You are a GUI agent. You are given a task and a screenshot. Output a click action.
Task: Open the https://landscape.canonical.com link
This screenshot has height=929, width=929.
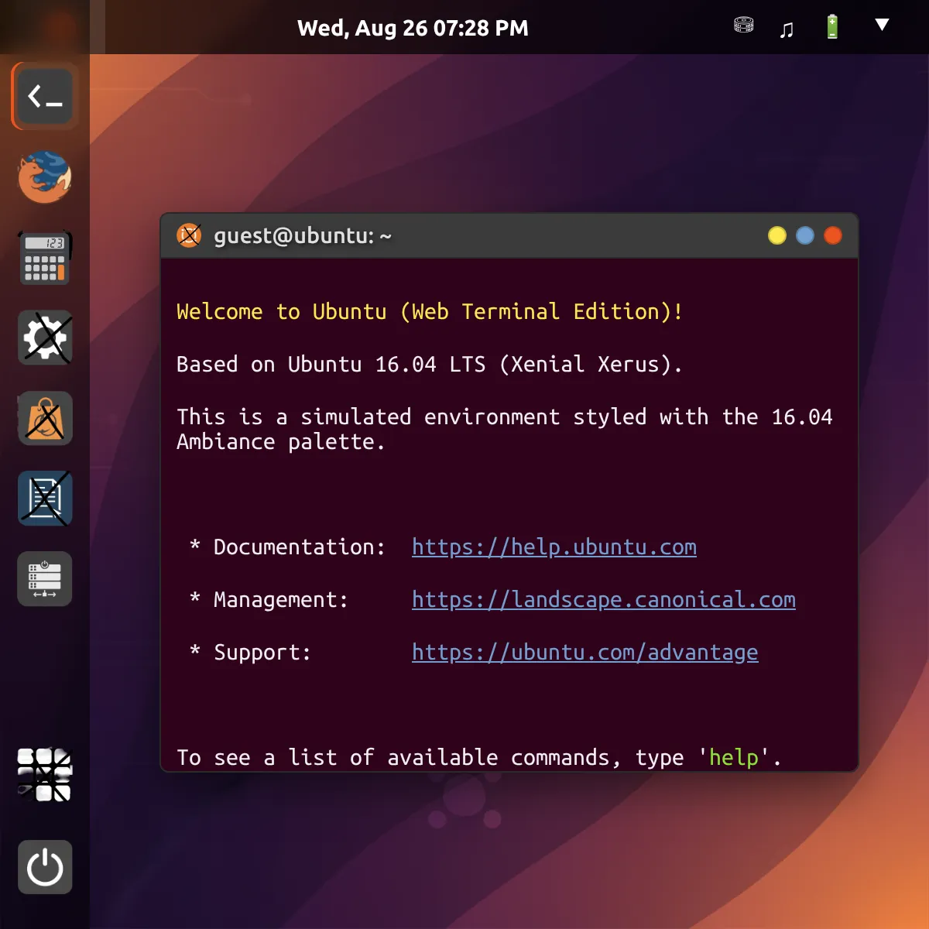click(x=604, y=600)
